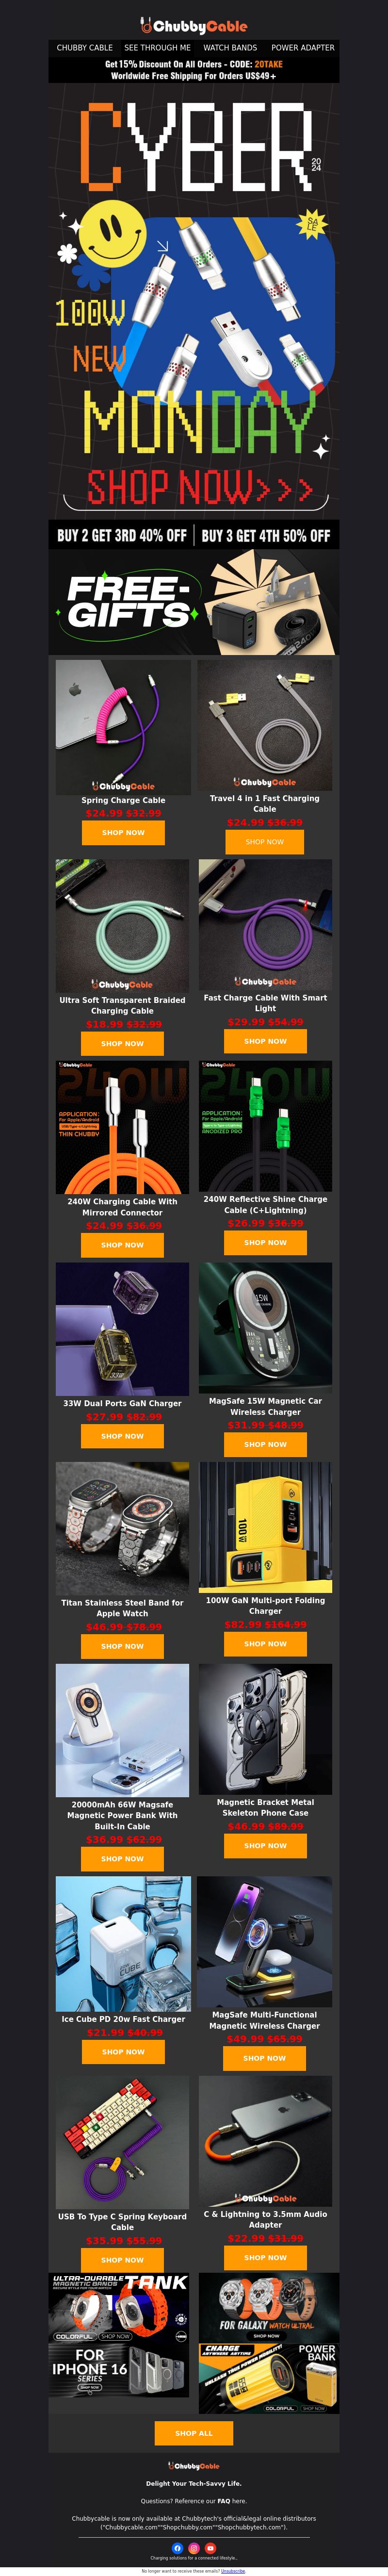Open the Instagram icon in footer

[194, 2548]
